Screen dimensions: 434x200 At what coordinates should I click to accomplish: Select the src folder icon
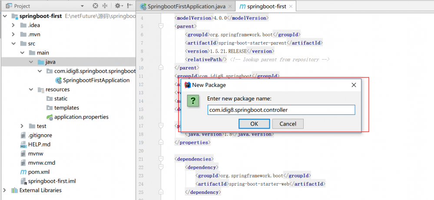(x=23, y=43)
